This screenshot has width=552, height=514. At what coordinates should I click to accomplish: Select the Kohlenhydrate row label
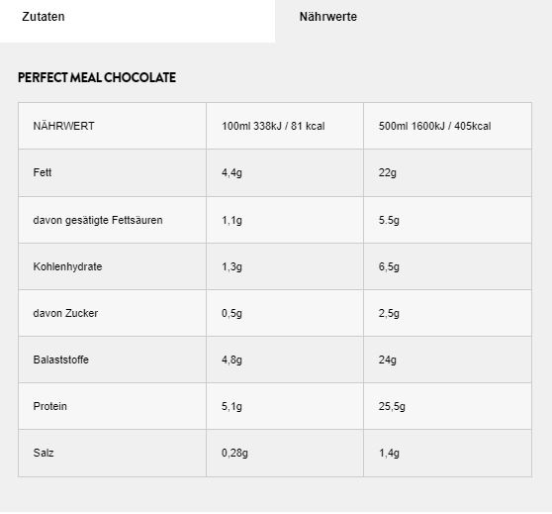click(67, 266)
